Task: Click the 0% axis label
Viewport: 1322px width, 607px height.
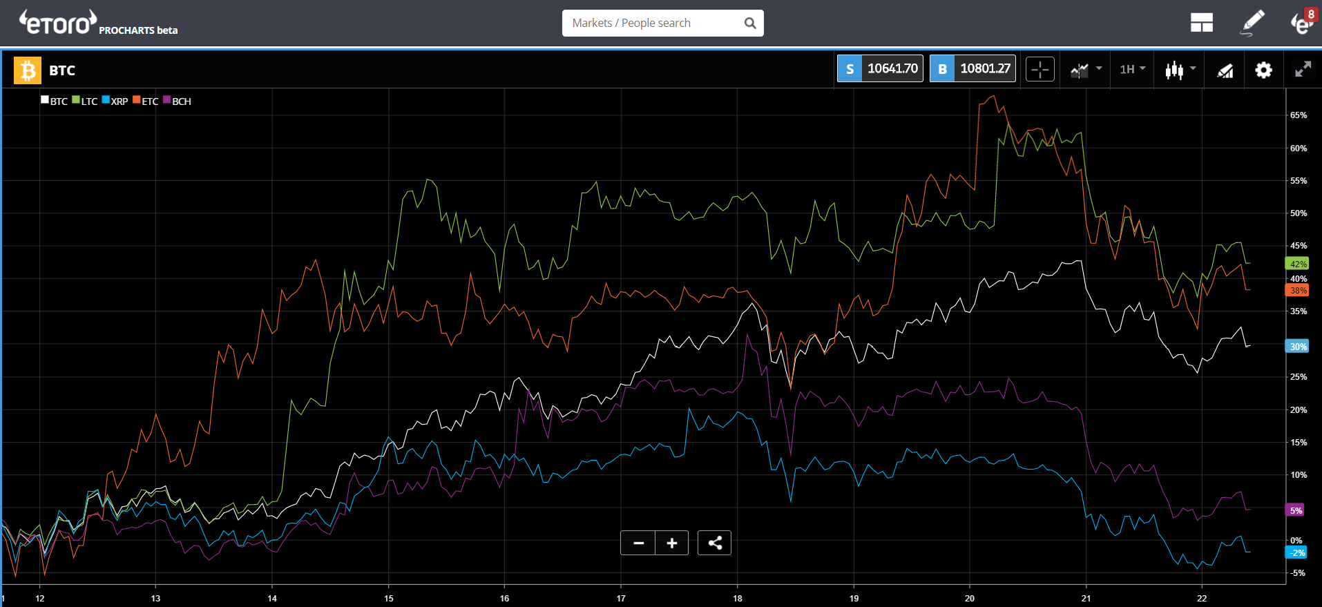Action: click(x=1296, y=541)
